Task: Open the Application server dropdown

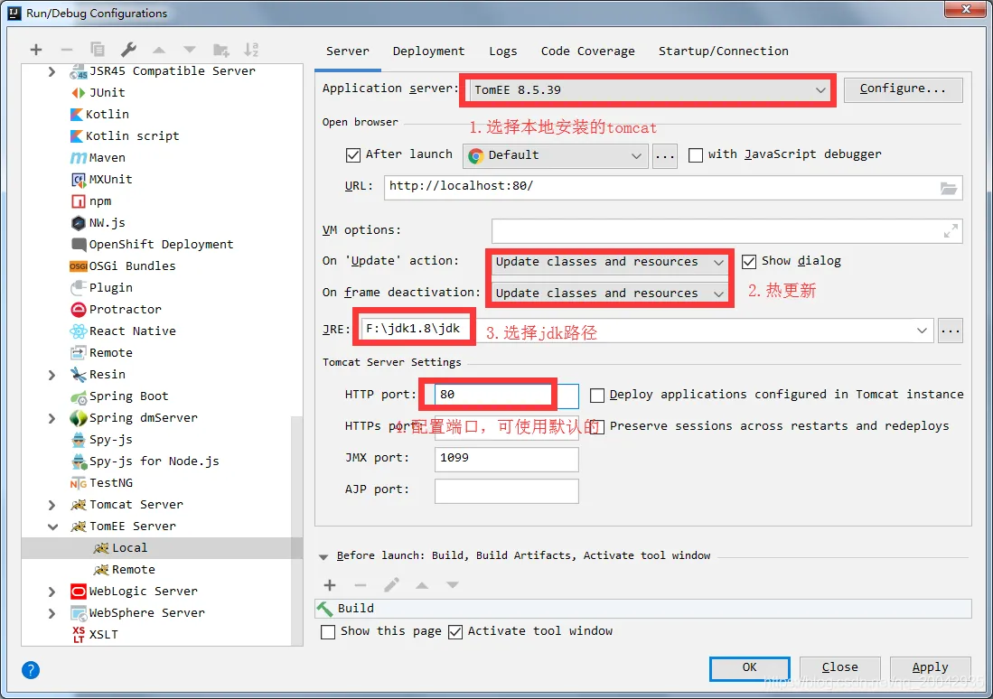Action: tap(649, 90)
